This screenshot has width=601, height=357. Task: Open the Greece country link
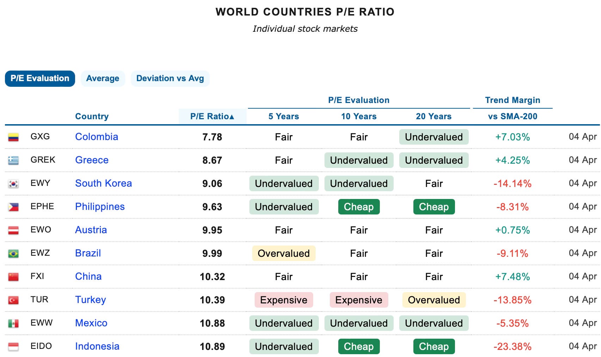coord(92,160)
